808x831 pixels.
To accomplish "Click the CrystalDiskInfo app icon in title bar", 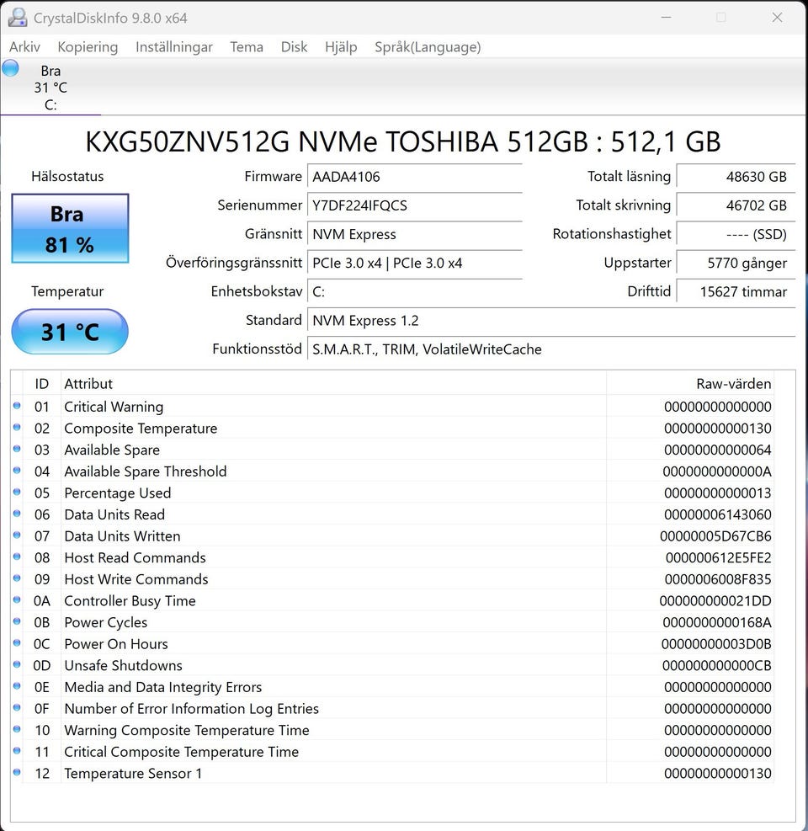I will tap(16, 18).
